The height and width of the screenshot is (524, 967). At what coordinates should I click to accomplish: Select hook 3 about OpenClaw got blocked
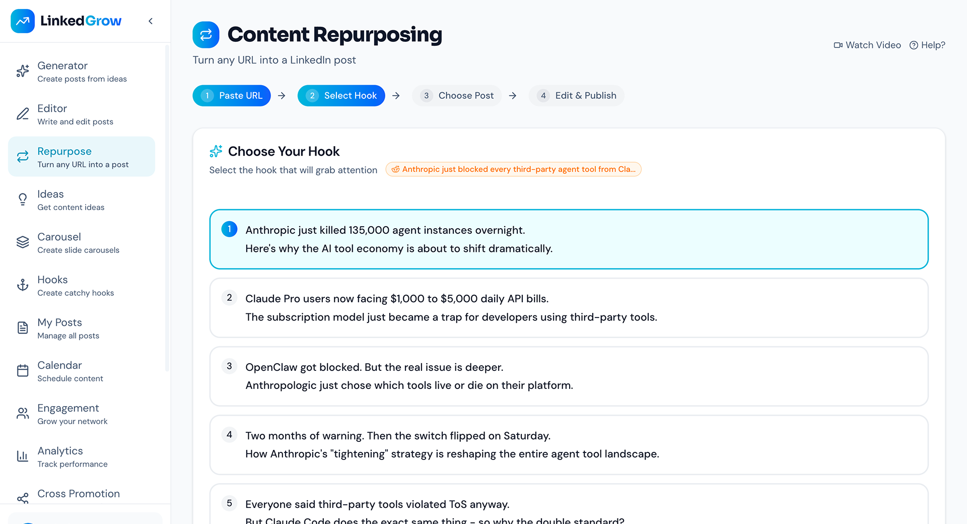(x=569, y=376)
